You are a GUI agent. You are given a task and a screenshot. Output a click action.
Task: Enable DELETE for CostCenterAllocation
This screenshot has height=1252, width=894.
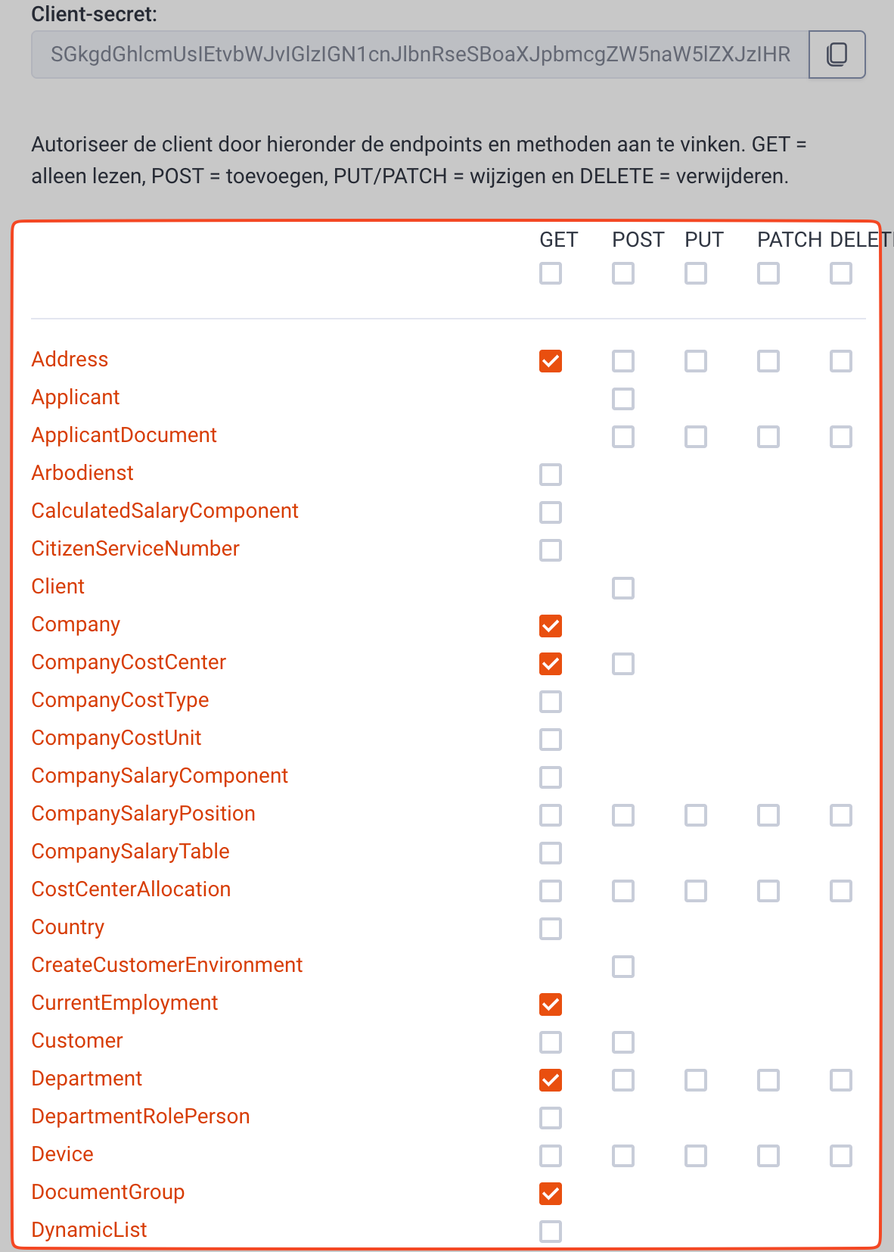tap(841, 891)
